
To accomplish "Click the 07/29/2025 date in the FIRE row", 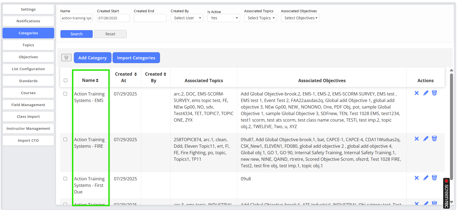I will (125, 140).
